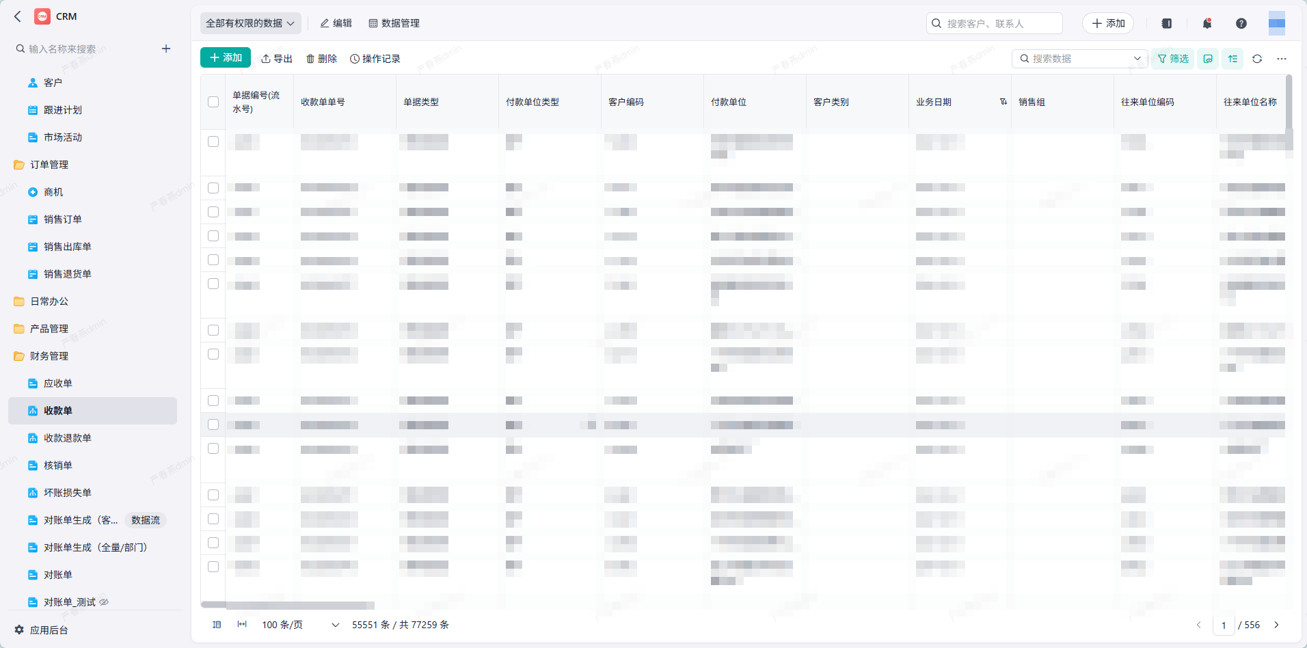The image size is (1307, 648).
Task: Click the plus icon beside sidebar search
Action: (166, 49)
